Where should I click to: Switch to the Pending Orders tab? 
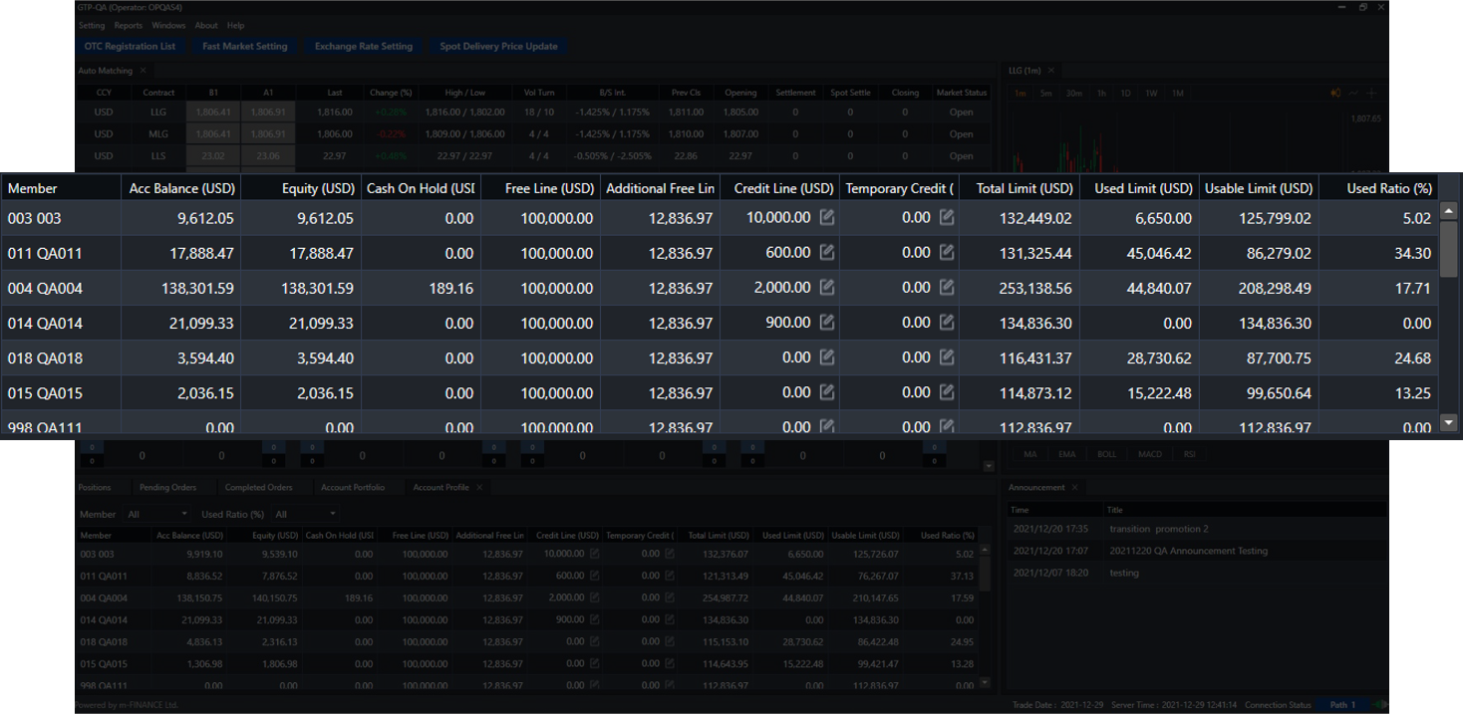pyautogui.click(x=167, y=487)
